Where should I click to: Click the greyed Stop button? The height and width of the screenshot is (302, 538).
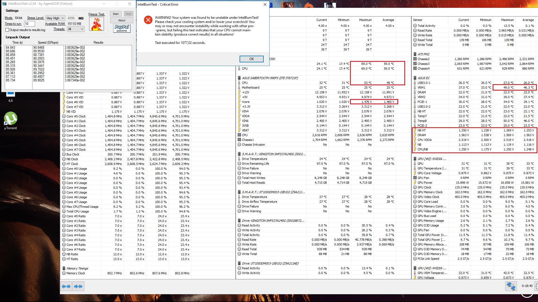(128, 14)
